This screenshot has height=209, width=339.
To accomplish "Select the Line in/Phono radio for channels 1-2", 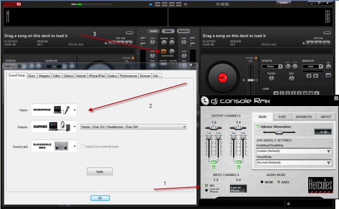I will tap(206, 190).
